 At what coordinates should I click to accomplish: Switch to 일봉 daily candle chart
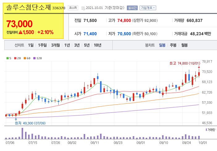point(162,45)
